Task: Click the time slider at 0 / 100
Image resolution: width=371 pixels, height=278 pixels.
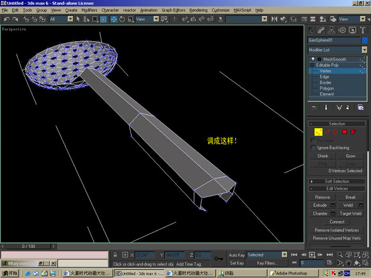Action: tap(29, 246)
